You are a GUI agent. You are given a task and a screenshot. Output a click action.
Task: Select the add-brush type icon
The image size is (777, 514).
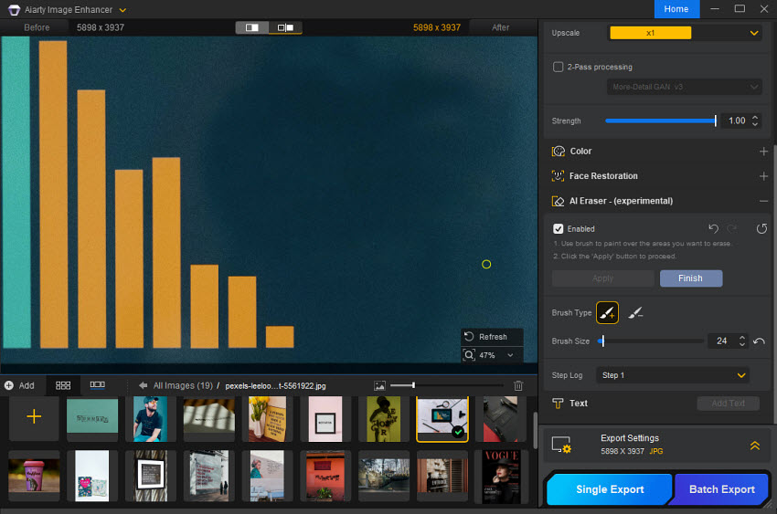[x=608, y=313]
